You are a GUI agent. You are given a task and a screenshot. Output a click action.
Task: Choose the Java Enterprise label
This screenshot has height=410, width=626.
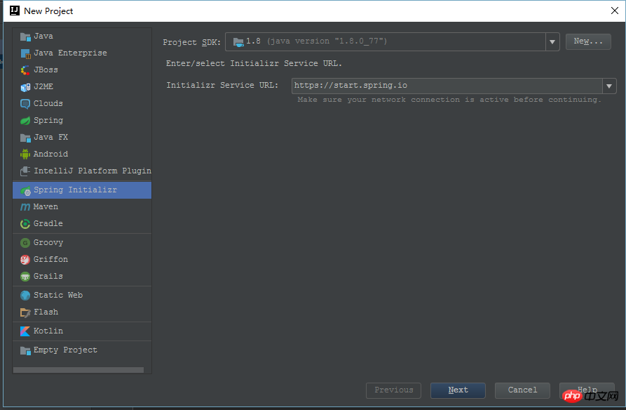pos(70,53)
